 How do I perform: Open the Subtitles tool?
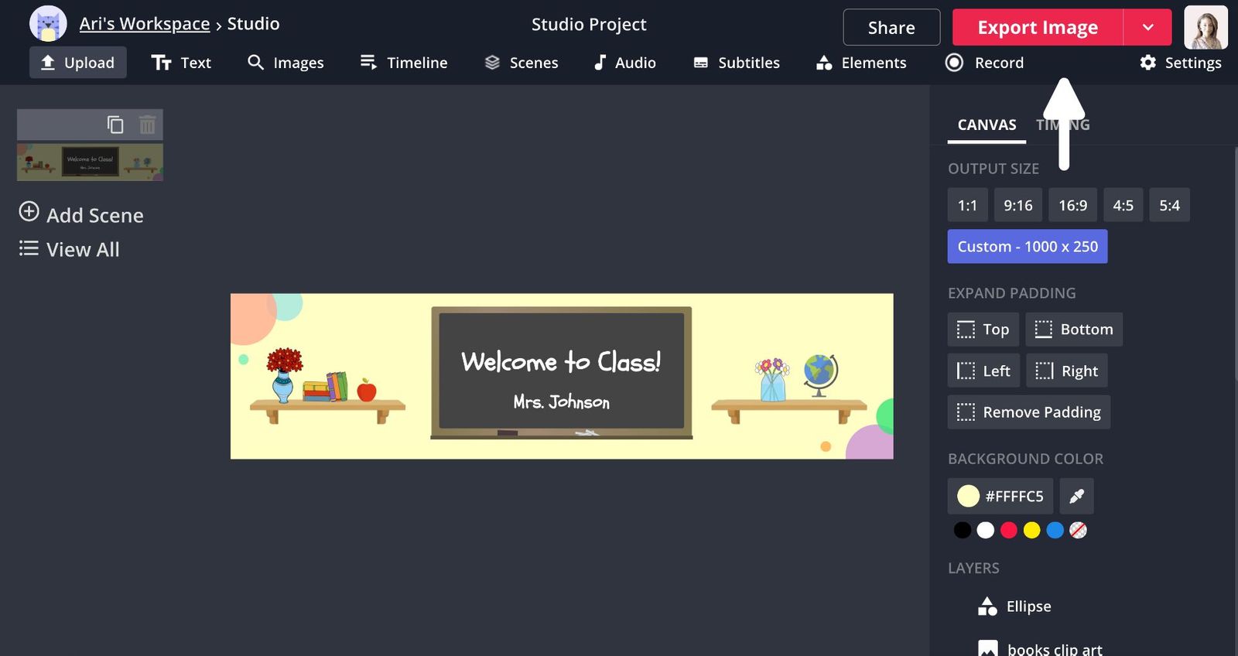736,63
